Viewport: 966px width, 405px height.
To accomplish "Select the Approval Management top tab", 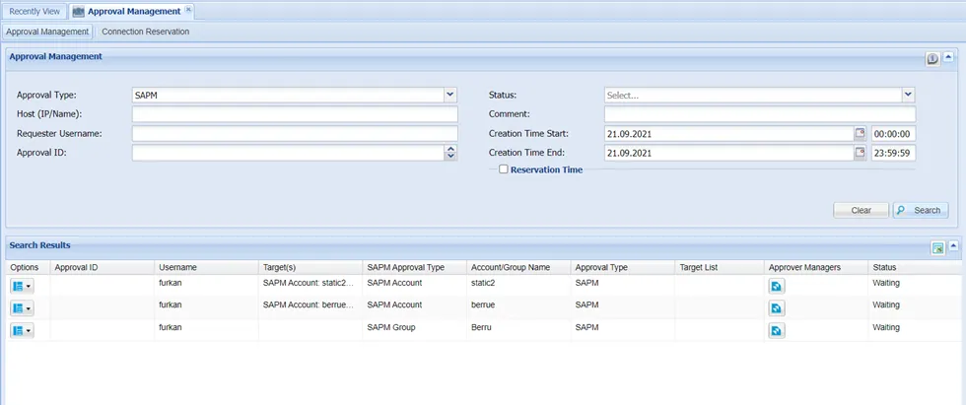I will [x=134, y=11].
